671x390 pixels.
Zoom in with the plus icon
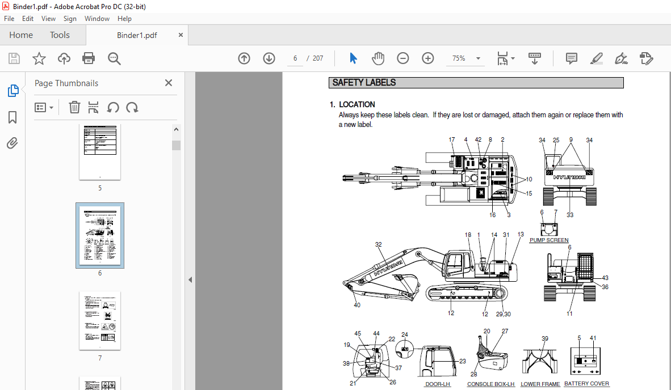point(427,58)
